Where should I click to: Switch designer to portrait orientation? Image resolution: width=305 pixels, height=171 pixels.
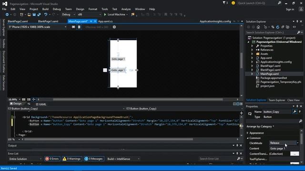[79, 27]
